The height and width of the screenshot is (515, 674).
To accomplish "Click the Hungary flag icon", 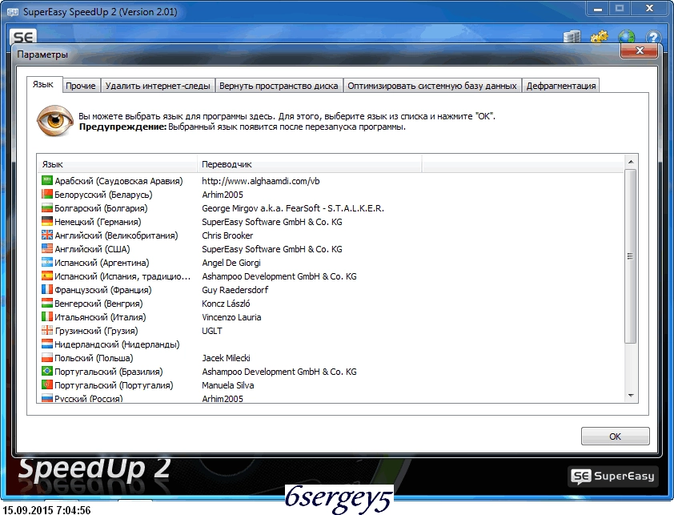I will point(47,304).
